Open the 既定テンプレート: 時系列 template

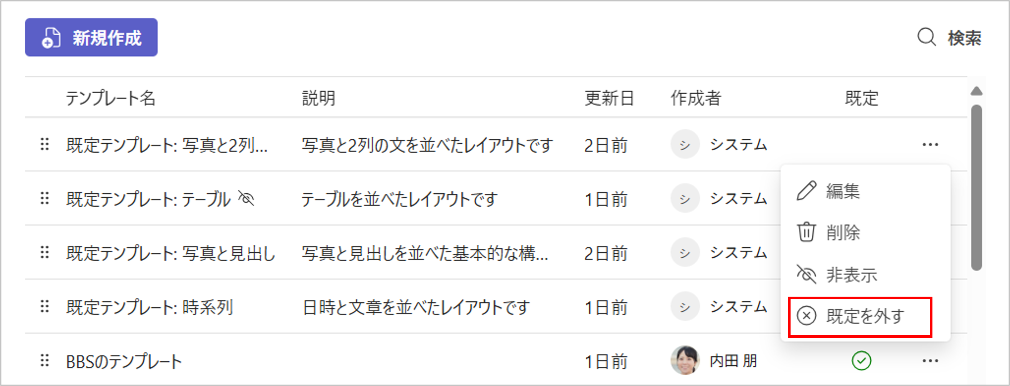click(x=149, y=307)
